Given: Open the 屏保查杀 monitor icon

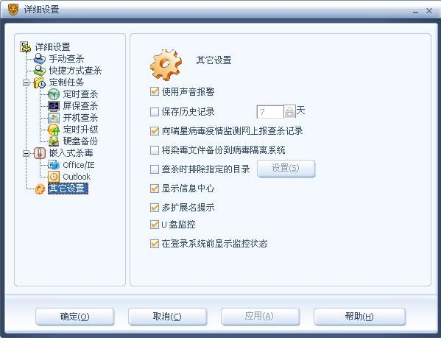Looking at the screenshot, I should 54,106.
